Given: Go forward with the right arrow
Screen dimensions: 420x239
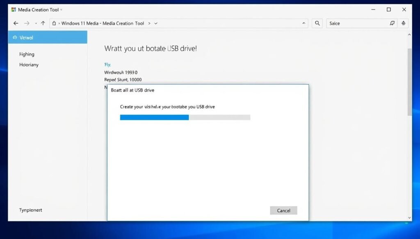Looking at the screenshot, I should pyautogui.click(x=27, y=23).
